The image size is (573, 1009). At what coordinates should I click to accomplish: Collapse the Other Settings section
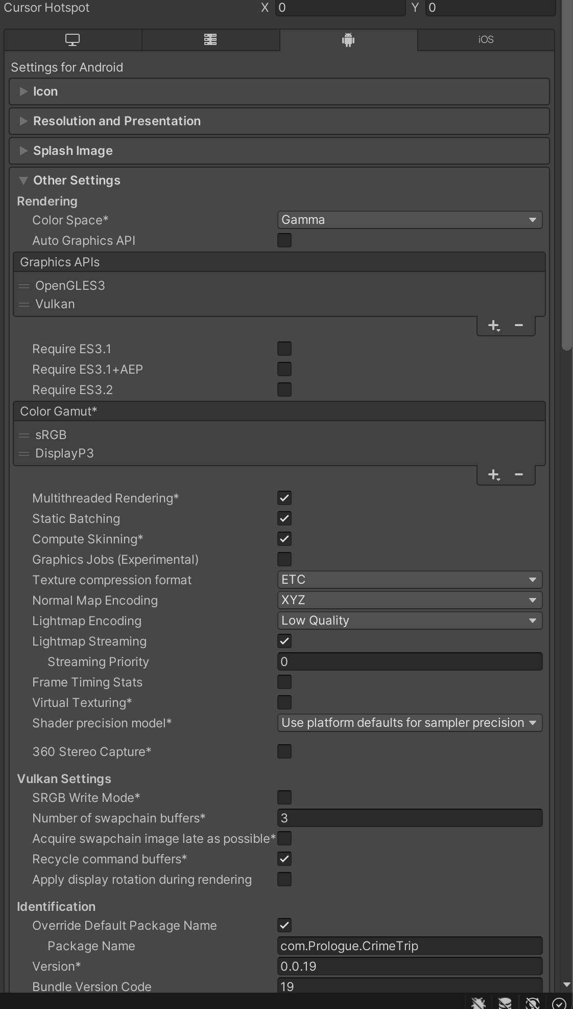(77, 180)
